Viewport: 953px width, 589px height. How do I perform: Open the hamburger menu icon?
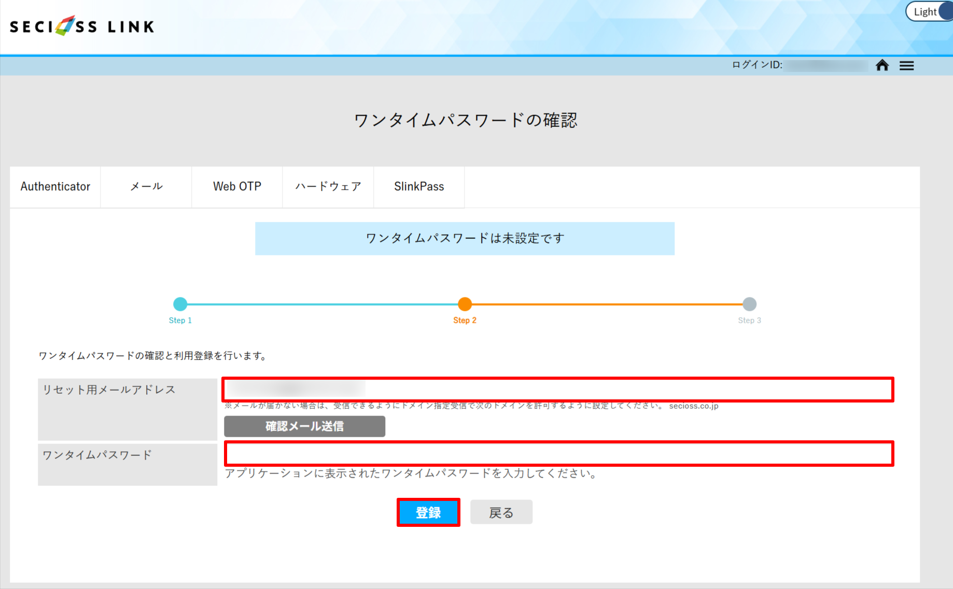pos(906,66)
